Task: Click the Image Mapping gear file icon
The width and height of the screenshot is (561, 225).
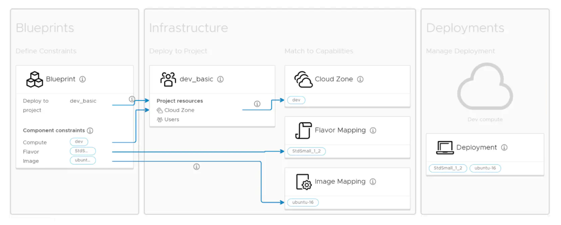Action: (x=304, y=182)
